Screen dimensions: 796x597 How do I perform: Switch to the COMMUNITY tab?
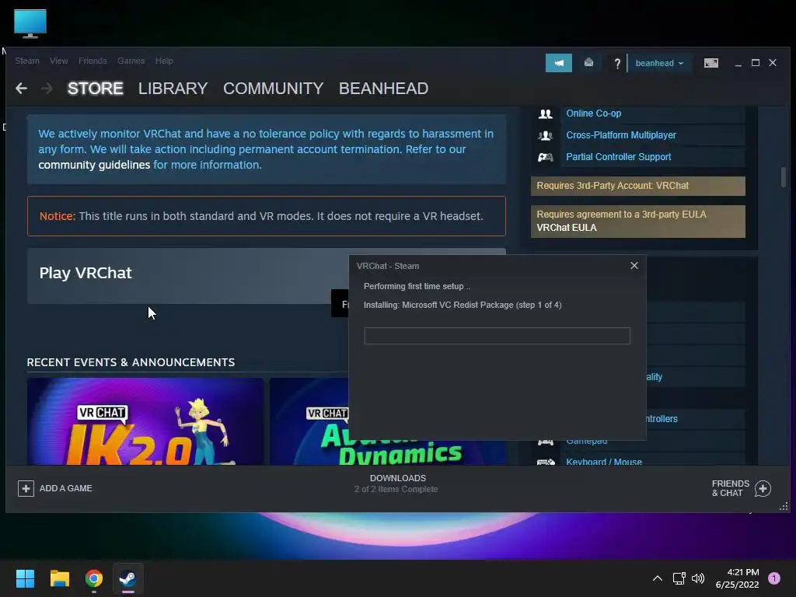tap(273, 89)
